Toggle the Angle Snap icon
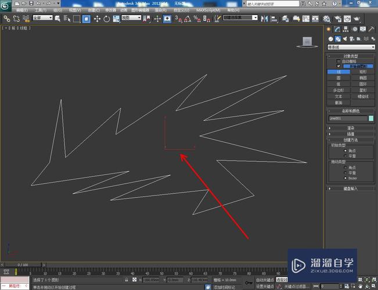 188,19
